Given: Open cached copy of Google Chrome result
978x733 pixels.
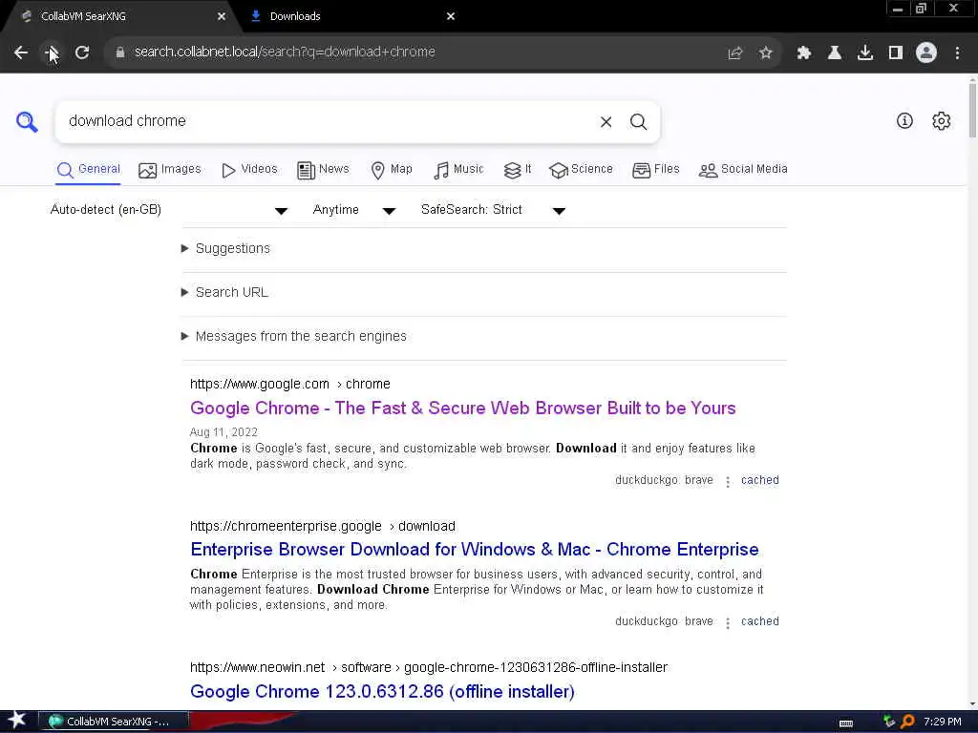Looking at the screenshot, I should [x=759, y=481].
